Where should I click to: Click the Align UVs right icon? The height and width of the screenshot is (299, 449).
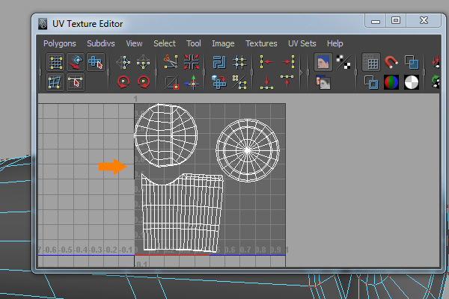287,63
